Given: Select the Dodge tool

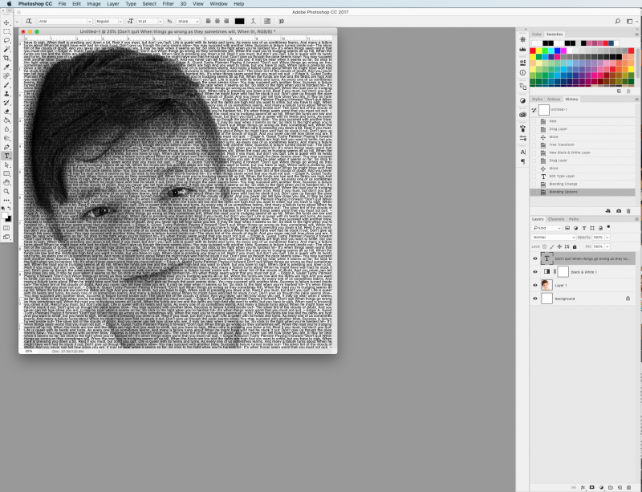Looking at the screenshot, I should click(x=6, y=138).
